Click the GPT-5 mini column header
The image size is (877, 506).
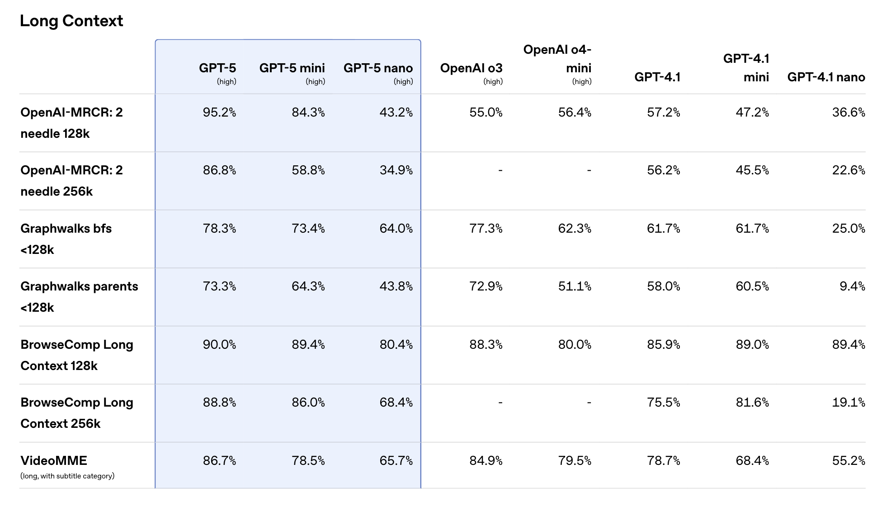pyautogui.click(x=292, y=68)
